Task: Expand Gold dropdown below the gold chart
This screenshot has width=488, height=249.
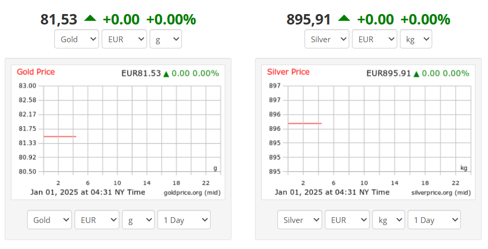Action: pos(50,220)
